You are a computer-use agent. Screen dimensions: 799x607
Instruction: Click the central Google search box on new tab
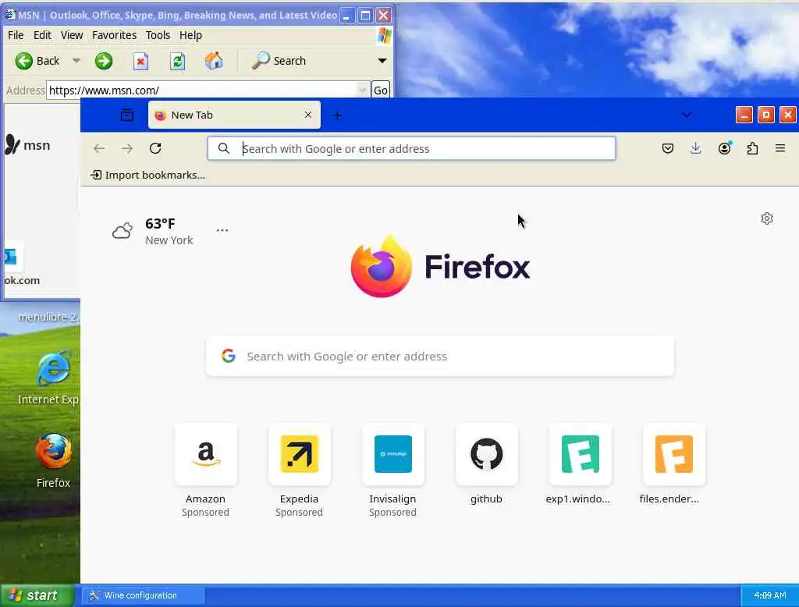coord(440,357)
